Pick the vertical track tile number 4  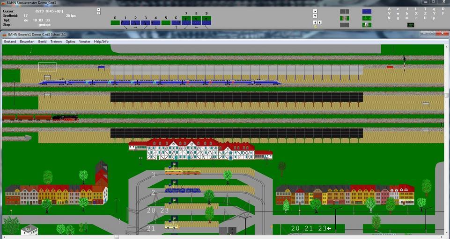tap(155, 22)
